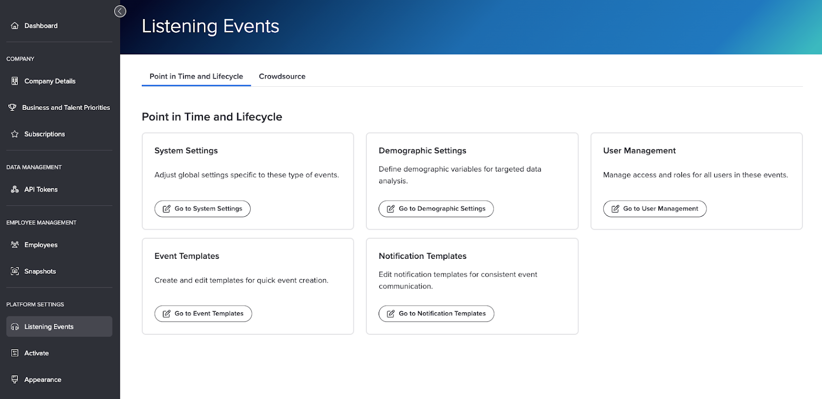Image resolution: width=822 pixels, height=399 pixels.
Task: Click the trophy icon for Business Priorities
Action: click(12, 107)
